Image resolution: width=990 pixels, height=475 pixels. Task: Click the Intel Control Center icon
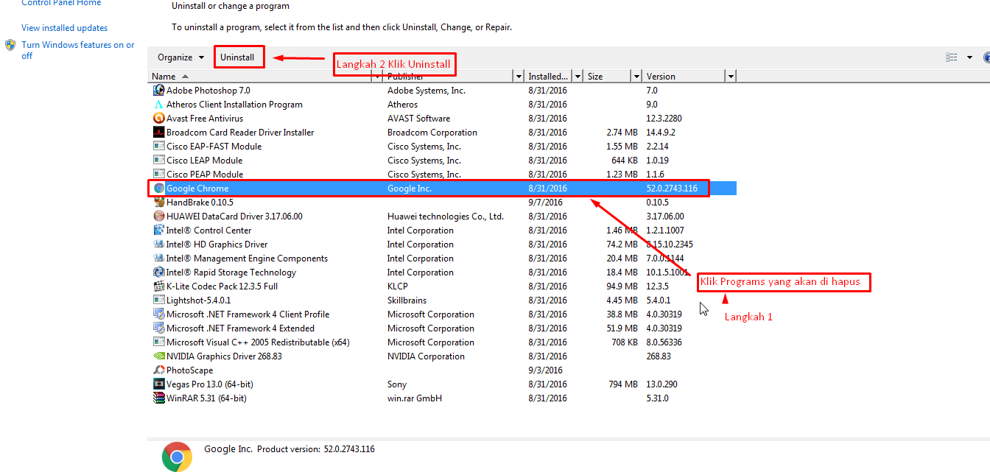point(158,231)
